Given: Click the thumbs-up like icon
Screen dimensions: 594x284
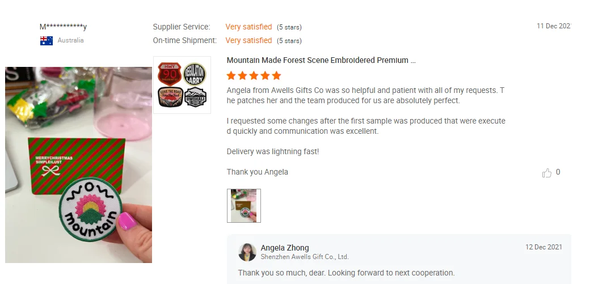Looking at the screenshot, I should click(547, 173).
